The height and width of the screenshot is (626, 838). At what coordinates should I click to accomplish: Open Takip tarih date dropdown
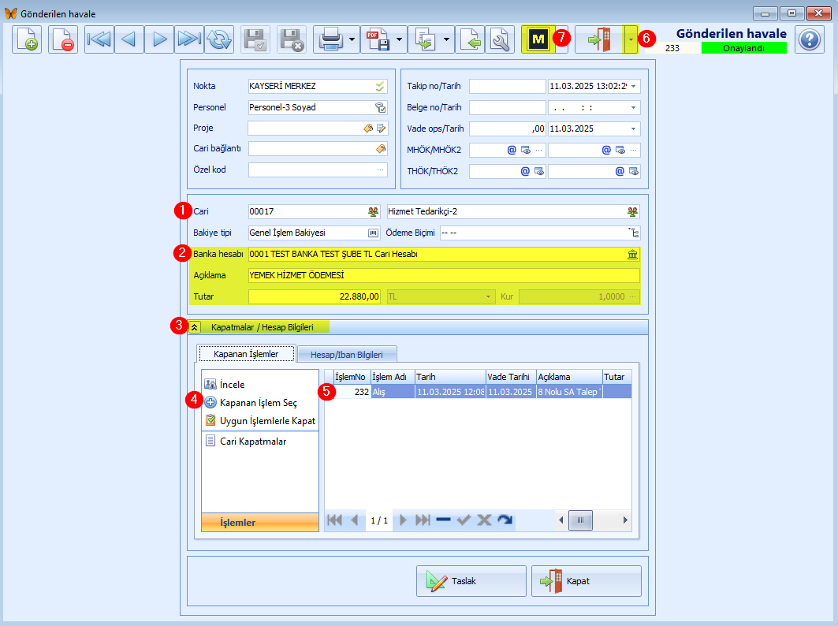[x=633, y=86]
